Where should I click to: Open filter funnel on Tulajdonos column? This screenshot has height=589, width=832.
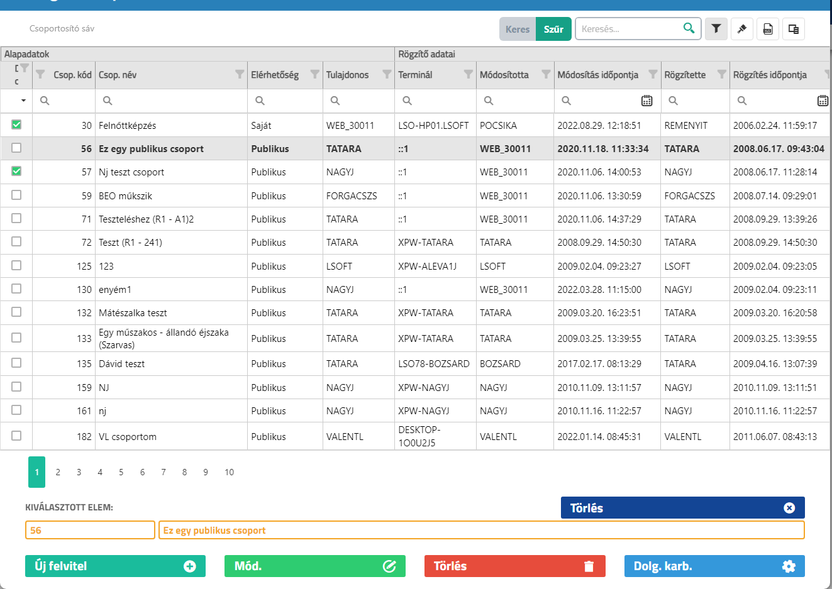[x=387, y=74]
